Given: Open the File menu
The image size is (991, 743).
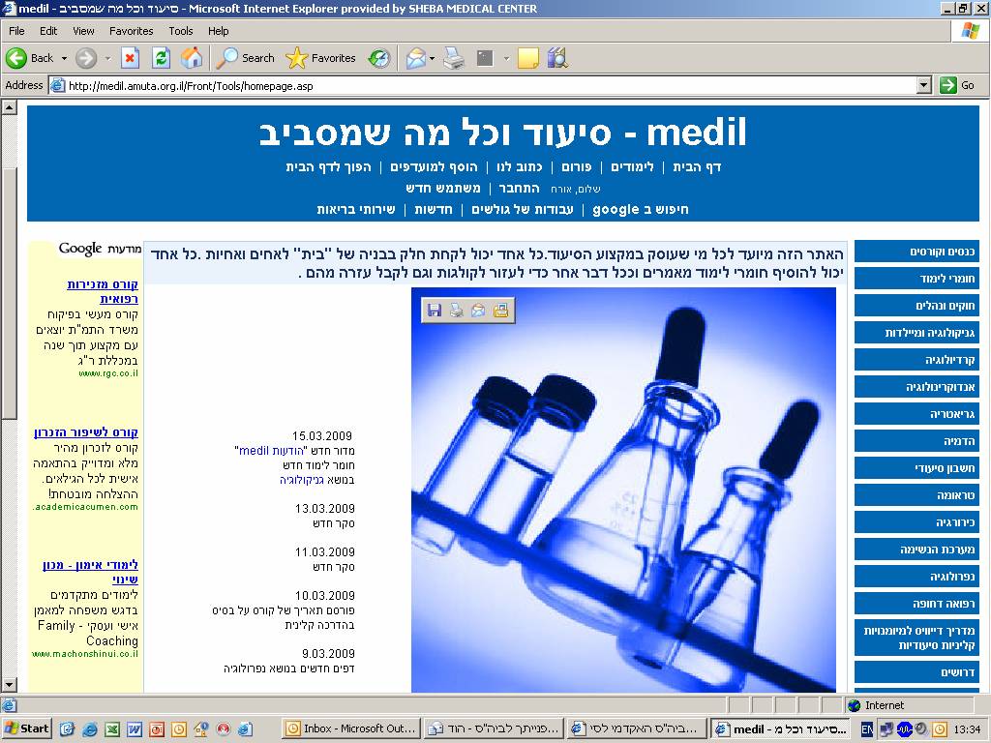Looking at the screenshot, I should click(x=17, y=31).
